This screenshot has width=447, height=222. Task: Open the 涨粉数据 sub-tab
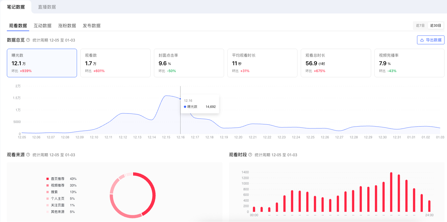pos(67,26)
